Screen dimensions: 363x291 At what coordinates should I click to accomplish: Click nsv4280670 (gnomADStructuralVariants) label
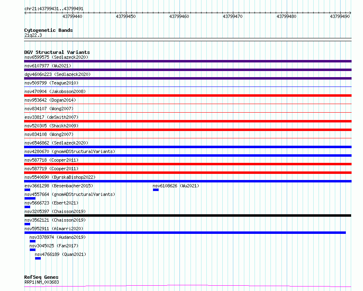click(x=70, y=151)
